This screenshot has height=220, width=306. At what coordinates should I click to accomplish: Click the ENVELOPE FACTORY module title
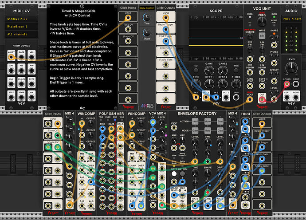point(197,114)
